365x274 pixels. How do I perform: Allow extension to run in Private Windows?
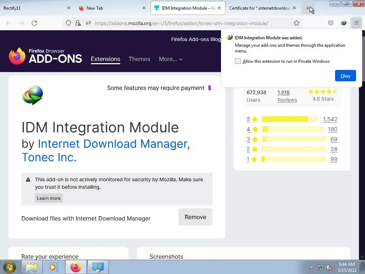click(237, 61)
